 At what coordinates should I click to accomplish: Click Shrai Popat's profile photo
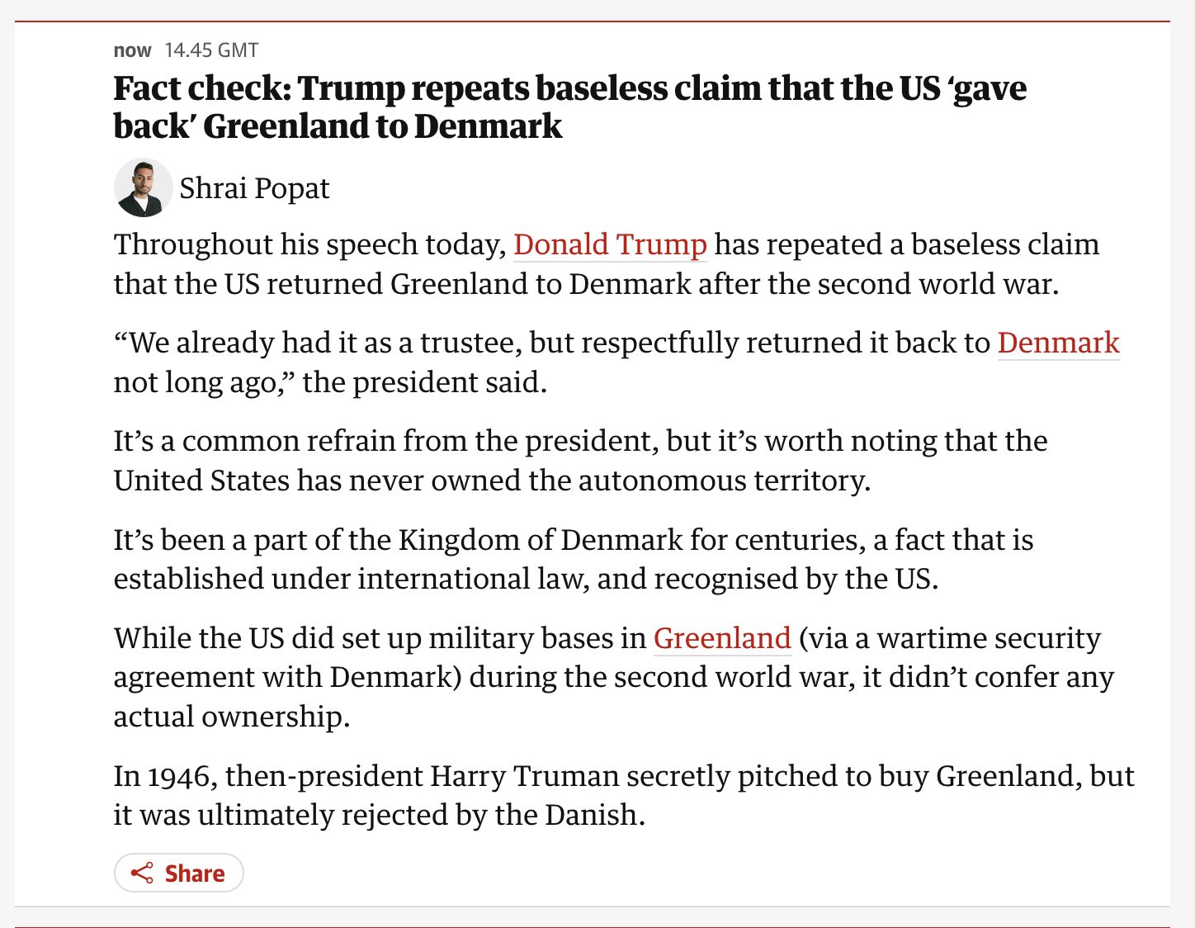(143, 188)
